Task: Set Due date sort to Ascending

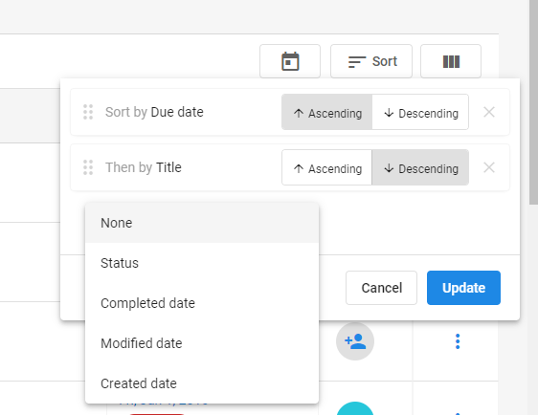Action: (x=327, y=113)
